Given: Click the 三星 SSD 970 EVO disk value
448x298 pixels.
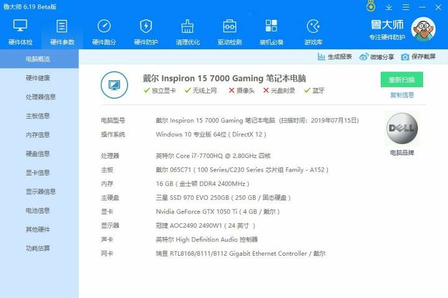Looking at the screenshot, I should pos(223,198).
